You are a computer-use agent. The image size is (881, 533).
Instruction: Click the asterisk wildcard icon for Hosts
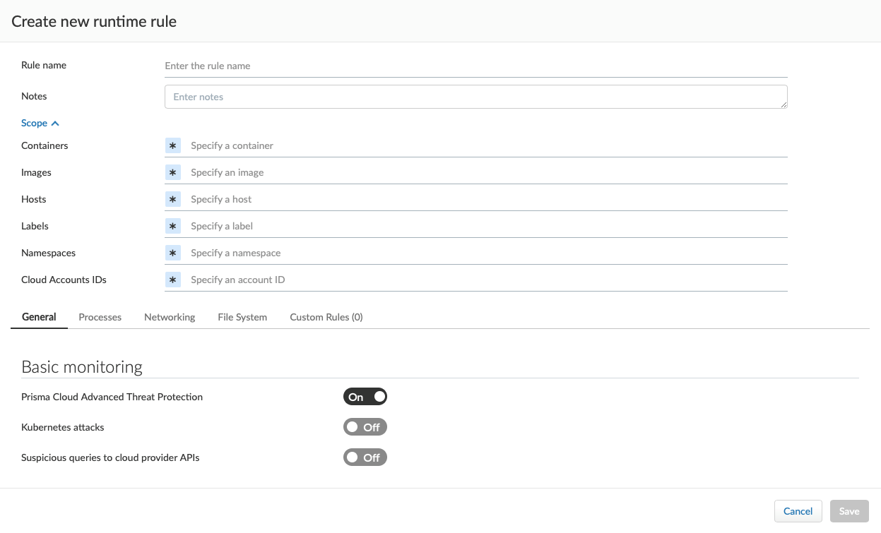click(x=173, y=199)
